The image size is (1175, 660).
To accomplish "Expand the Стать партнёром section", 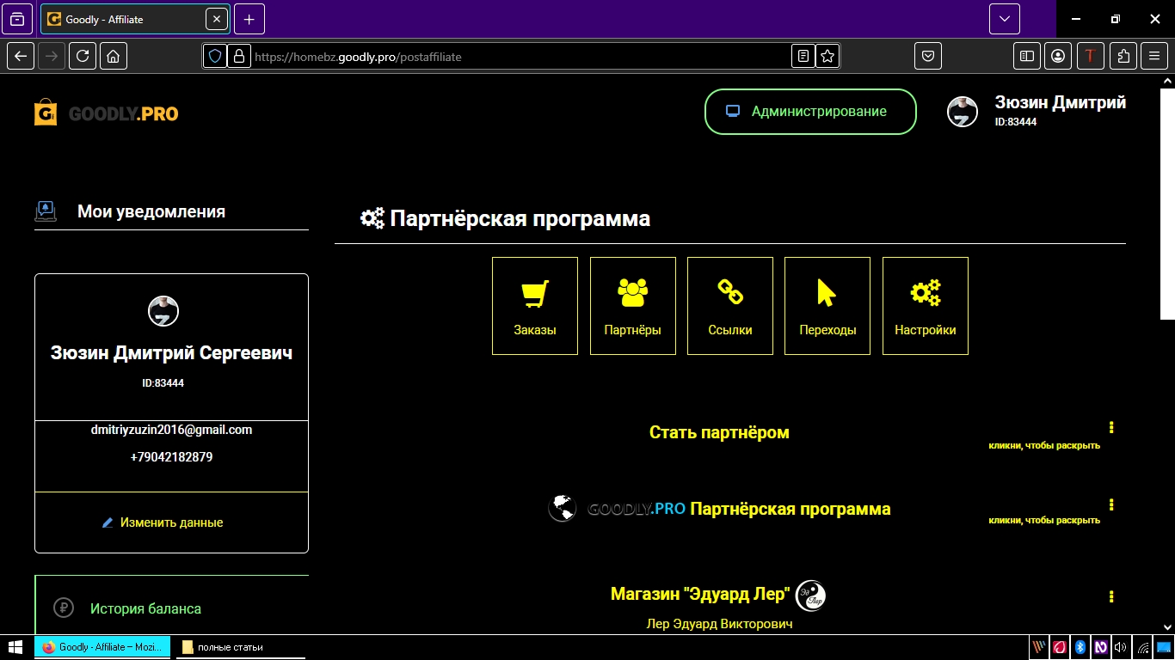I will pyautogui.click(x=719, y=432).
